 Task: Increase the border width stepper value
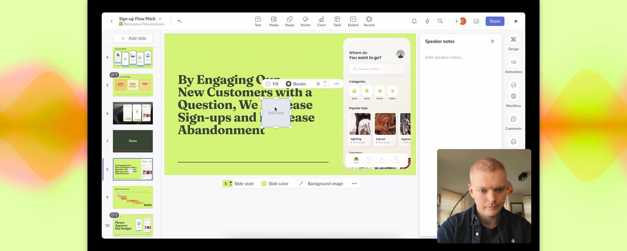(x=325, y=82)
